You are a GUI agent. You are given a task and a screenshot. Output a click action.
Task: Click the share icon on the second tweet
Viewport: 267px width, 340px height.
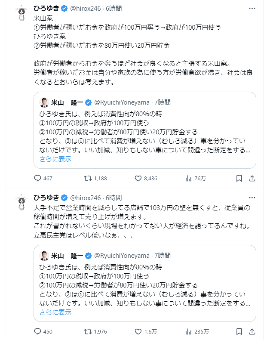[x=252, y=331]
